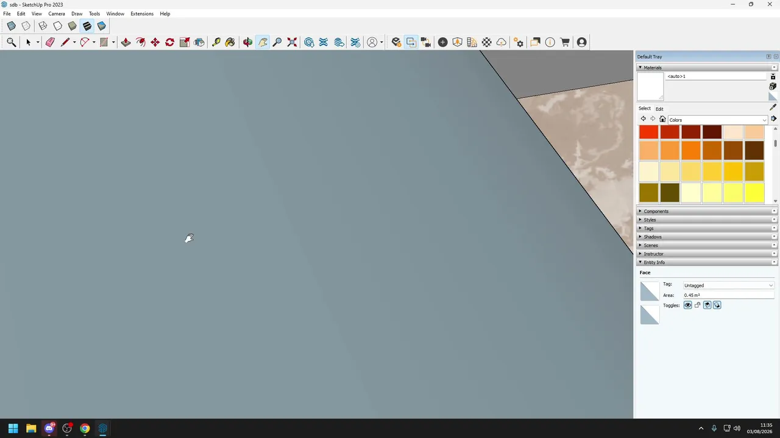Select the pink Eraser tool
Viewport: 780px width, 438px height.
coord(50,42)
